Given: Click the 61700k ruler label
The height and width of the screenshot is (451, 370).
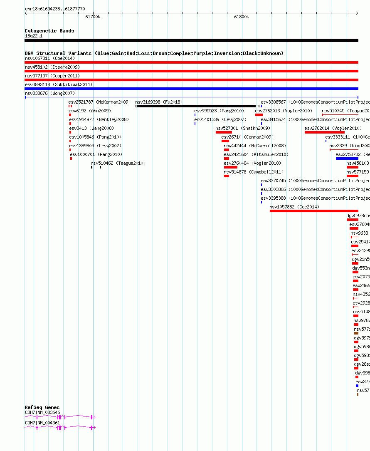Looking at the screenshot, I should [x=93, y=17].
